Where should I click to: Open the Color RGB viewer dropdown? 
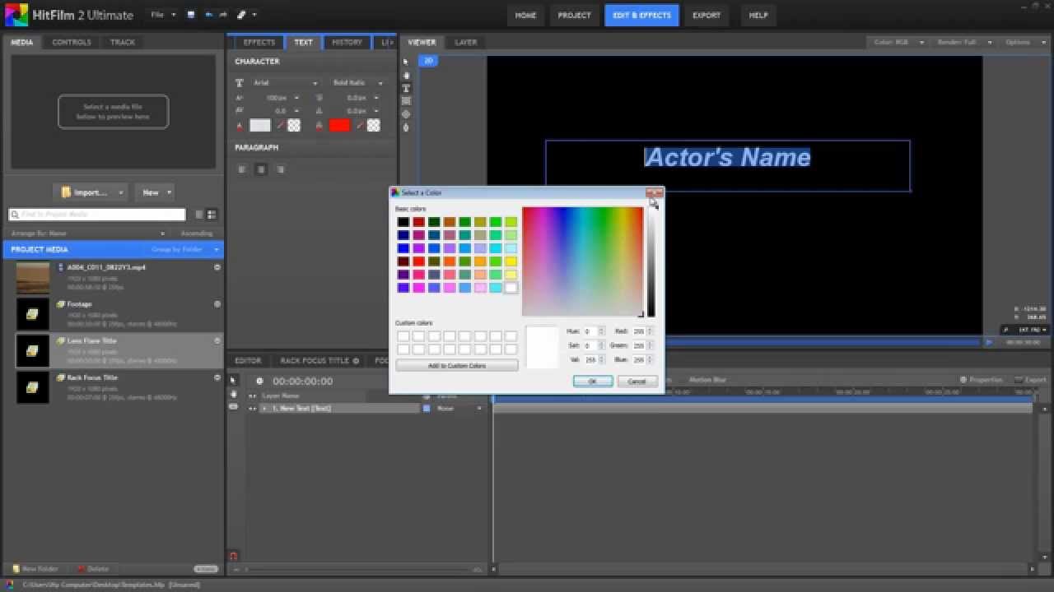pos(898,42)
